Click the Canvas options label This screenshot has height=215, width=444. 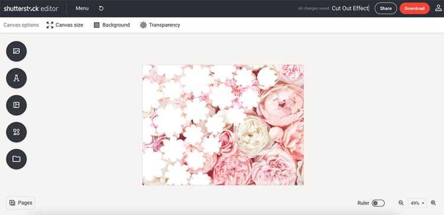[21, 25]
